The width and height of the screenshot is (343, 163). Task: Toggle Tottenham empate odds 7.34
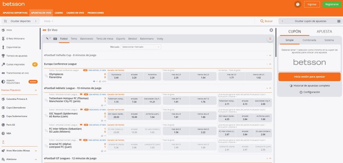coord(134,100)
